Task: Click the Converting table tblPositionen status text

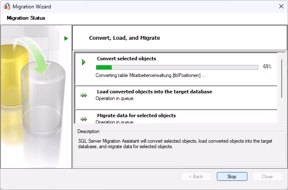Action: 150,76
